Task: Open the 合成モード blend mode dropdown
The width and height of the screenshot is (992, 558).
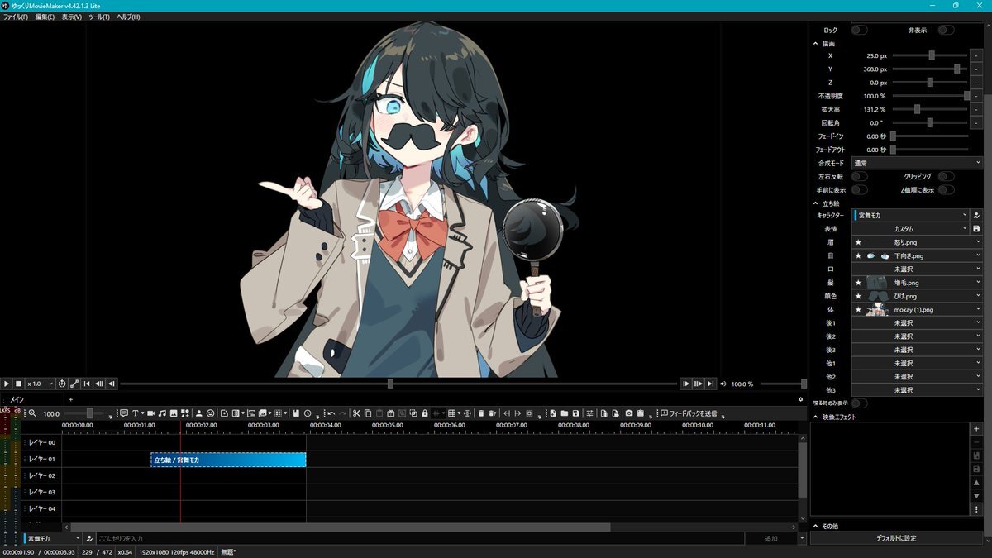Action: coord(917,163)
